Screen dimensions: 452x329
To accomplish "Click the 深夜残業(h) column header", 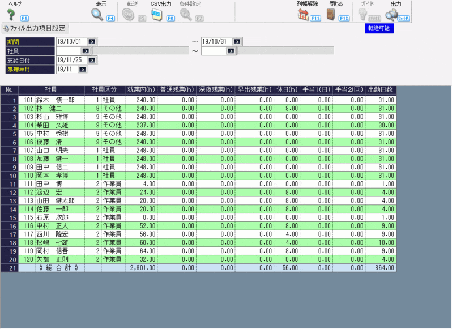I will coord(216,90).
